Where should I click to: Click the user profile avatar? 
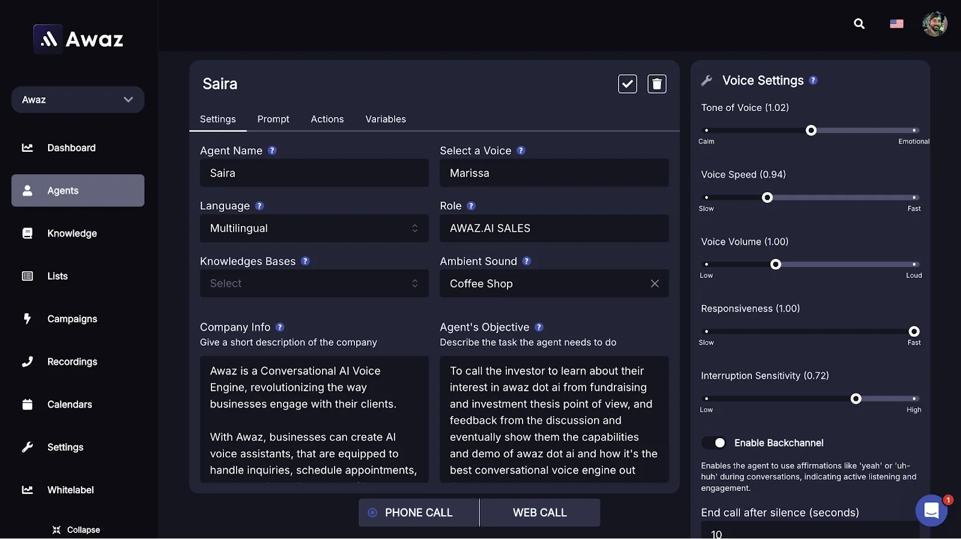(935, 24)
